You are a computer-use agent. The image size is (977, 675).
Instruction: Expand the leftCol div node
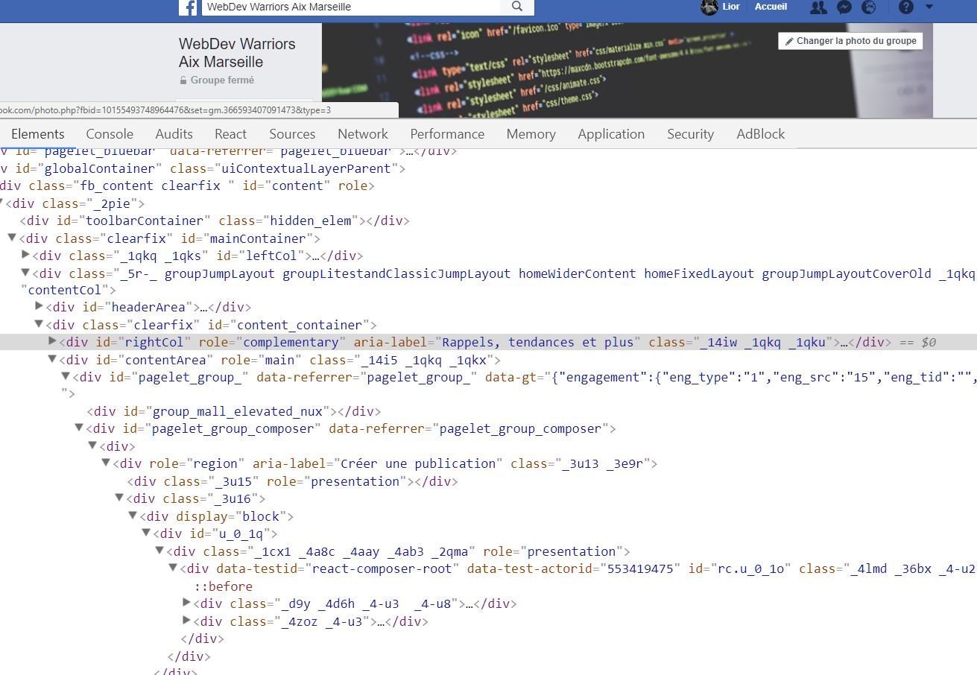coord(25,255)
